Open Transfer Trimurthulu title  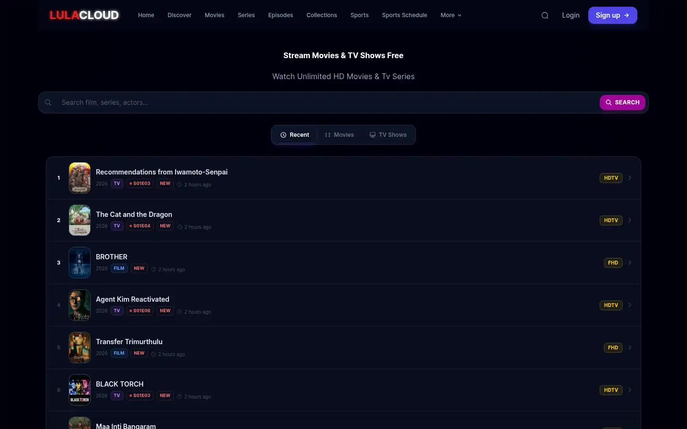pyautogui.click(x=129, y=342)
